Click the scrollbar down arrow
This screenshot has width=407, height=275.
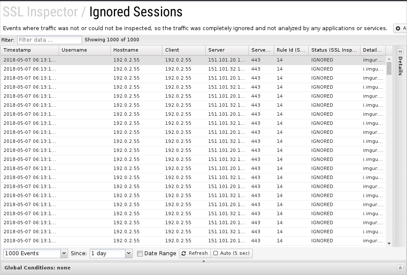pos(389,244)
